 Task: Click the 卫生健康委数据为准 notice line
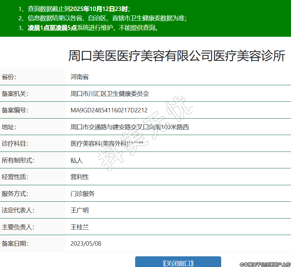[x=103, y=19]
